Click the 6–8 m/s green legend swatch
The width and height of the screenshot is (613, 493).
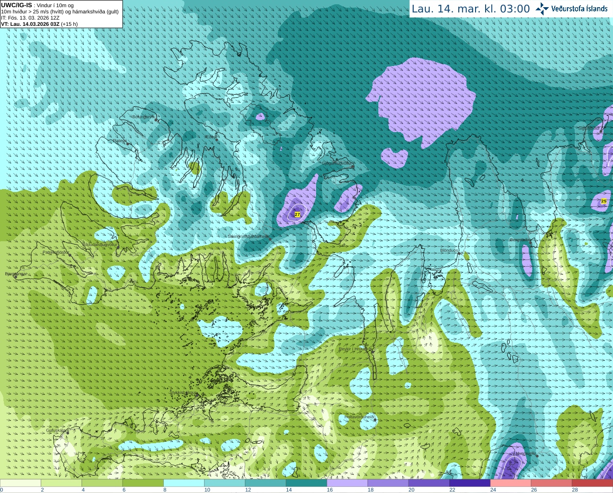143,483
